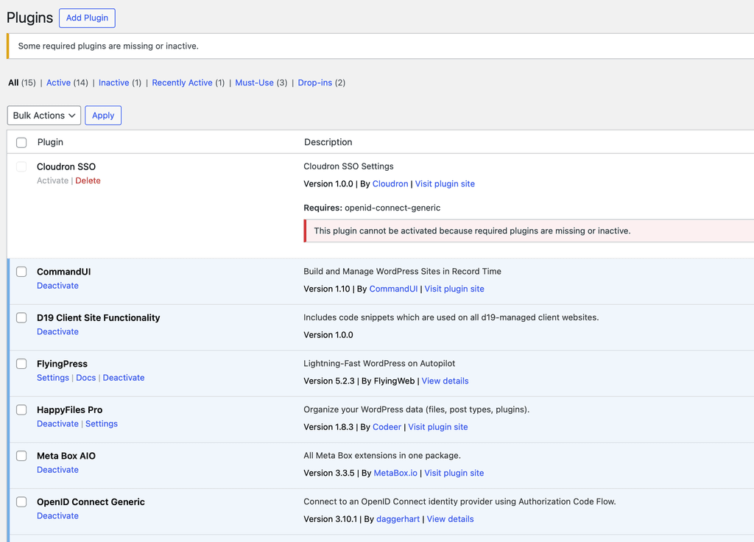The image size is (754, 542).
Task: Deactivate OpenID Connect Generic plugin
Action: [57, 515]
